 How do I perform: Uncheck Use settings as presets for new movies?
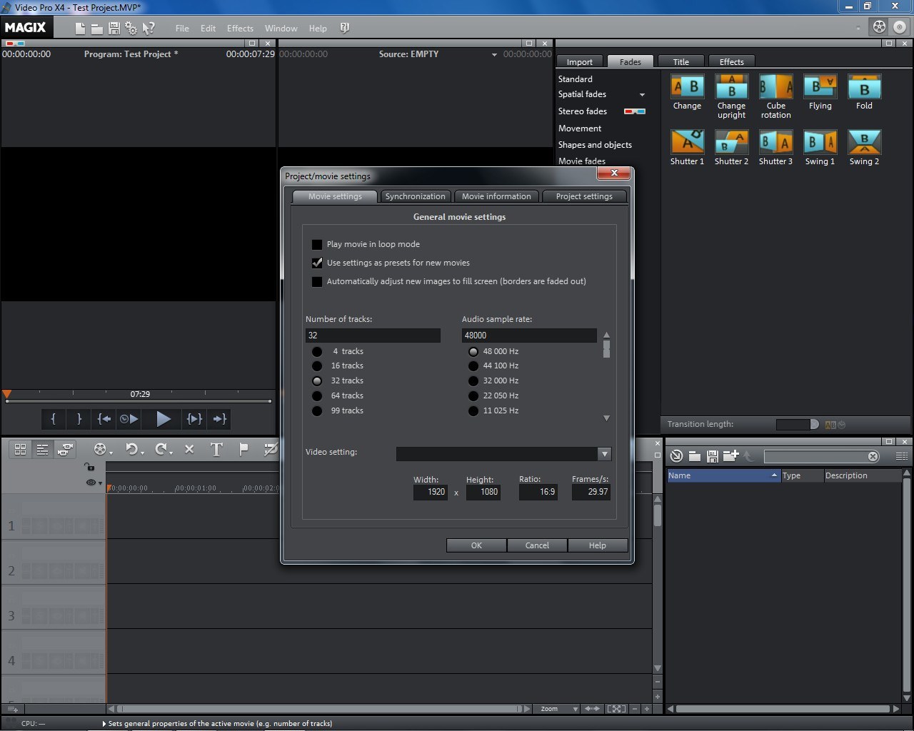[317, 263]
